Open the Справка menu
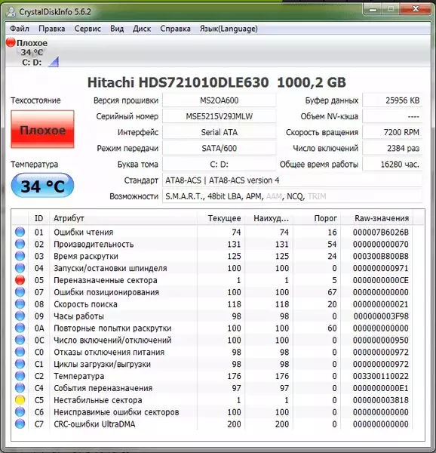The height and width of the screenshot is (453, 436). pos(175,29)
